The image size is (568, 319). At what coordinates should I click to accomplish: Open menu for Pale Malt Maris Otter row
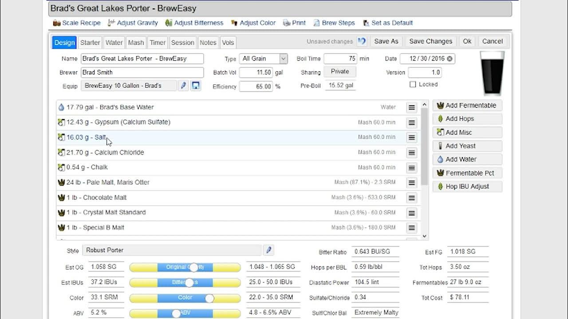(412, 183)
